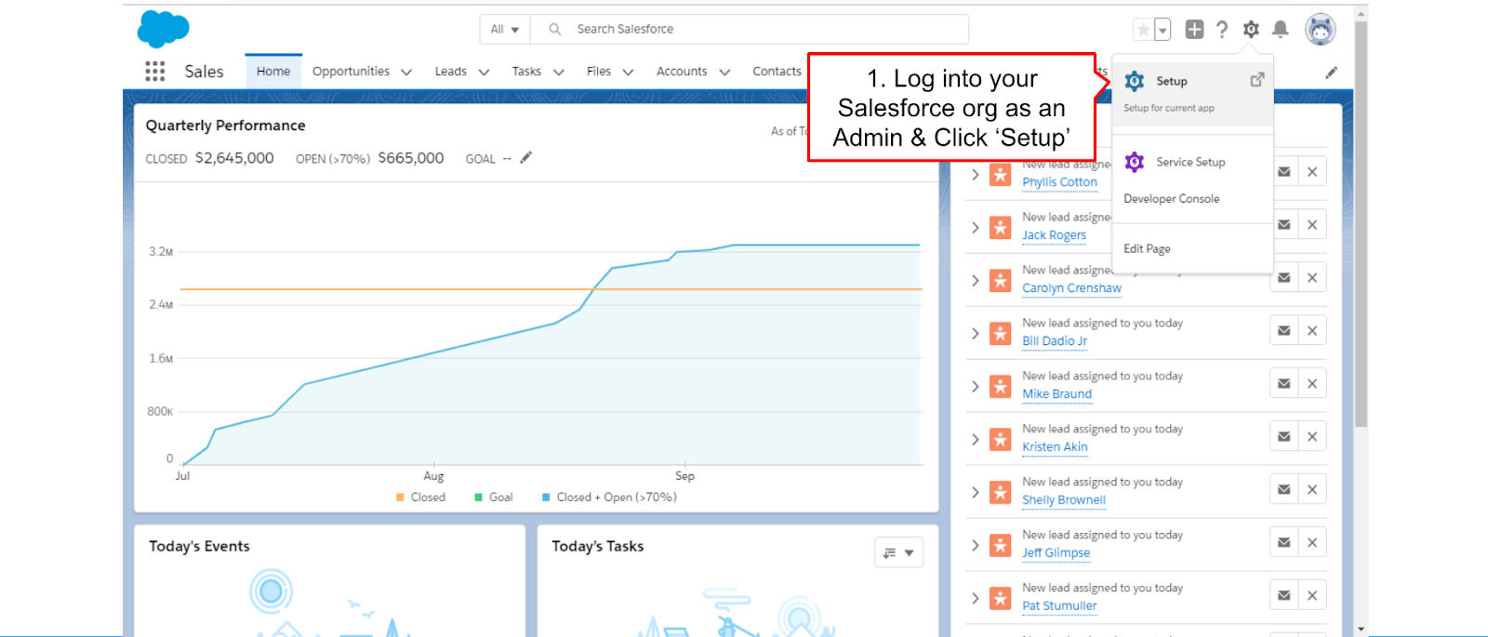Open Jack Rogers lead link
The image size is (1488, 637).
pos(1054,235)
